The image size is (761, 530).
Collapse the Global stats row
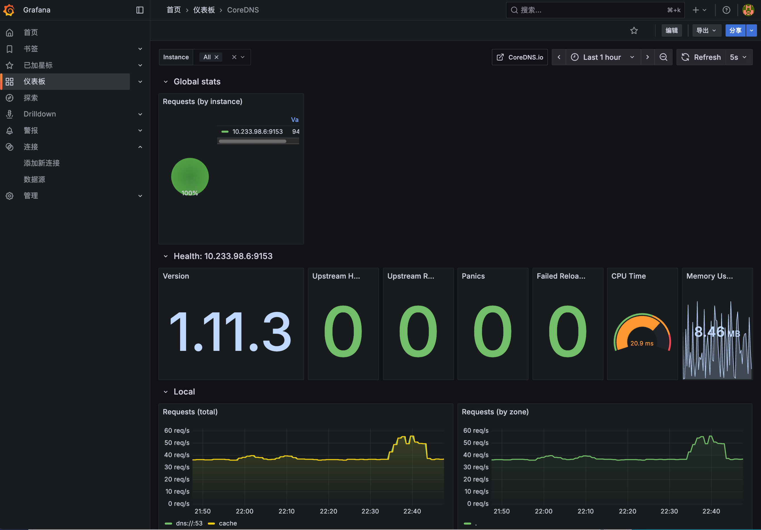coord(166,82)
